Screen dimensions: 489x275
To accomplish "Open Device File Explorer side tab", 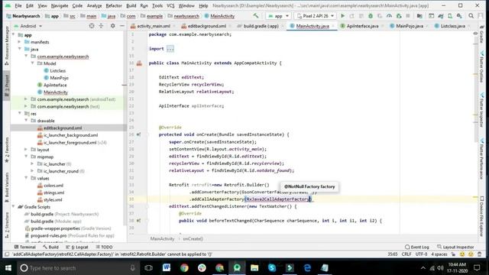I will pos(482,216).
